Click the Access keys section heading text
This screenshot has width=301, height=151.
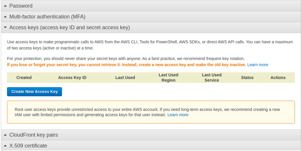70,28
